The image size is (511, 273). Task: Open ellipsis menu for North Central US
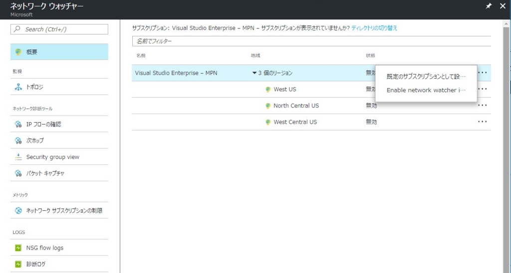click(483, 105)
